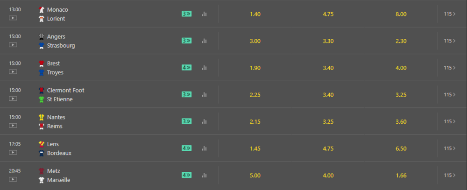The height and width of the screenshot is (190, 467).
Task: Select draw odds 3.30 for Angers match
Action: point(328,41)
